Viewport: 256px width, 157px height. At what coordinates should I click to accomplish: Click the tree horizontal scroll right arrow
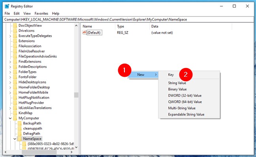72,152
